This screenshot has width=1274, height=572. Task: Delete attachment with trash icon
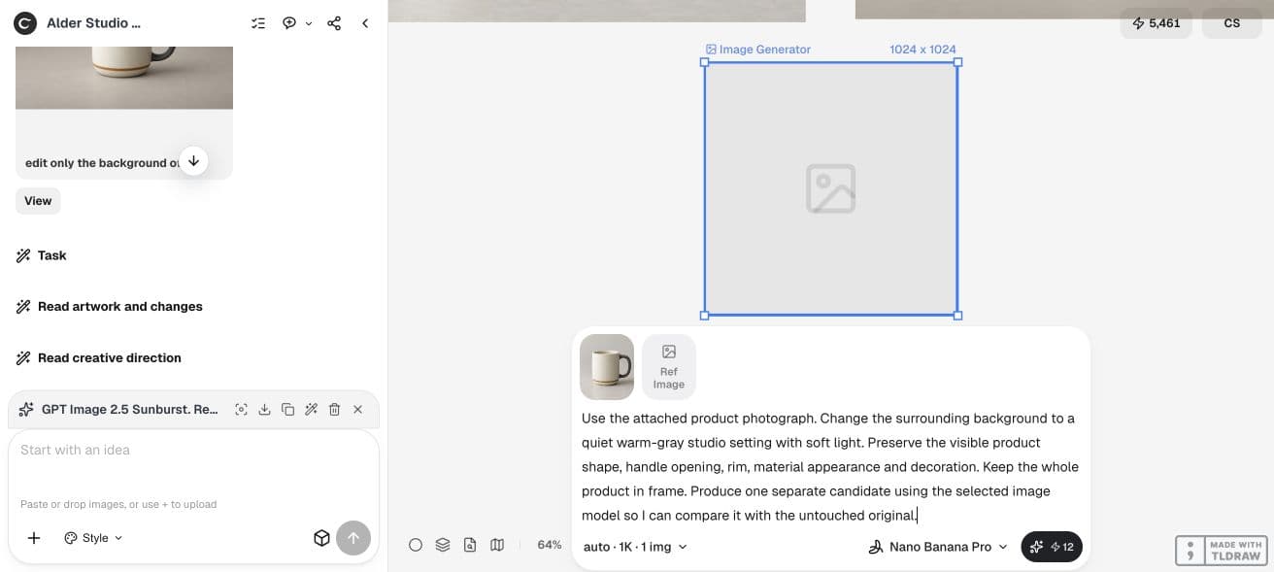(x=334, y=410)
